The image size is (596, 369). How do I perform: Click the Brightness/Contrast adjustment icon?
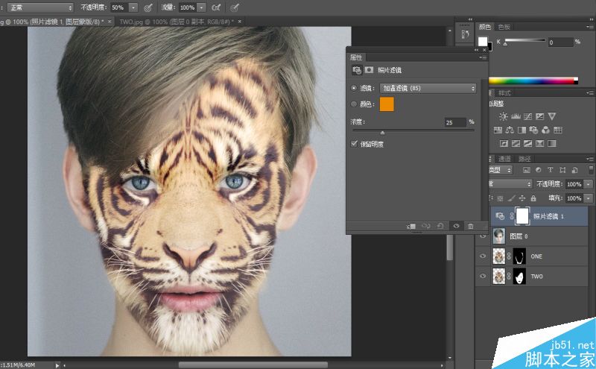tap(504, 116)
